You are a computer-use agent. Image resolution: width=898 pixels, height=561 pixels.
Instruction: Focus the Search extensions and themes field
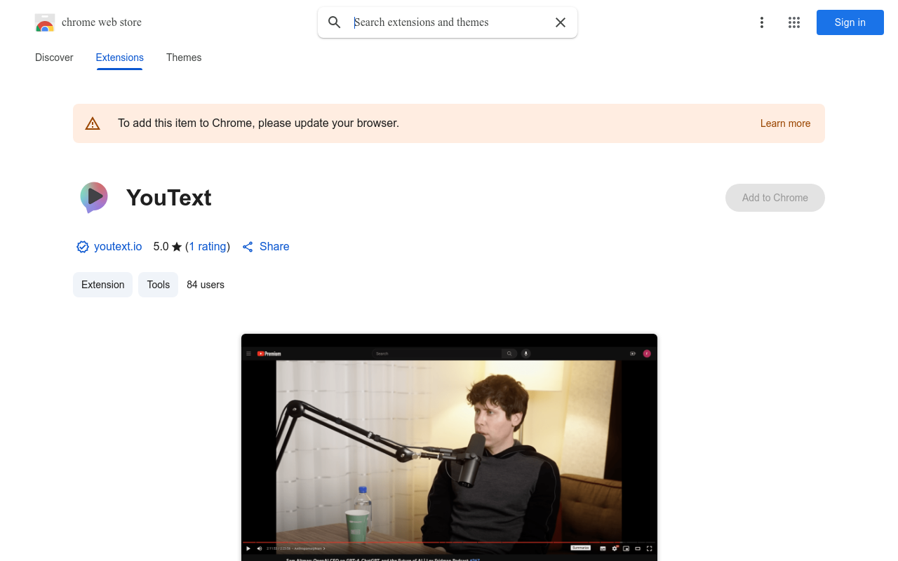(448, 22)
